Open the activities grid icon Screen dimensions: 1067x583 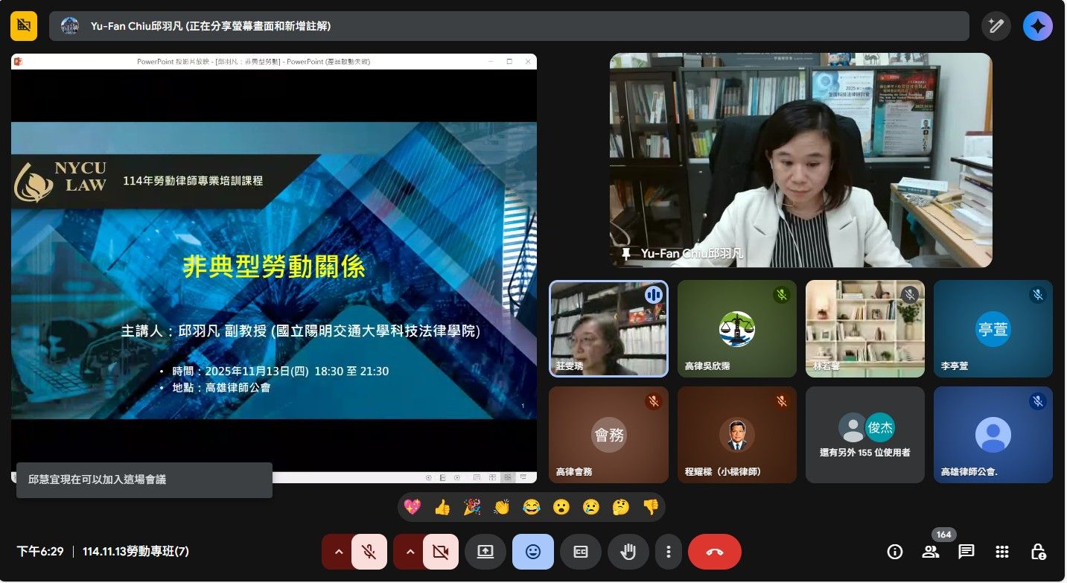pyautogui.click(x=1001, y=552)
